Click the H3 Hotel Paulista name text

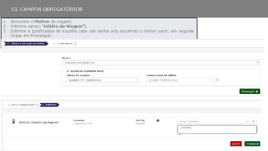(39, 122)
